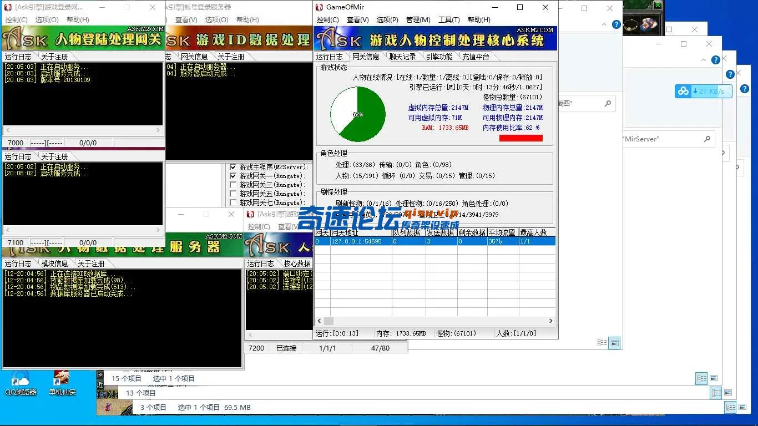This screenshot has height=426, width=758.
Task: Click 发送数据 column header in gateway table
Action: [441, 232]
